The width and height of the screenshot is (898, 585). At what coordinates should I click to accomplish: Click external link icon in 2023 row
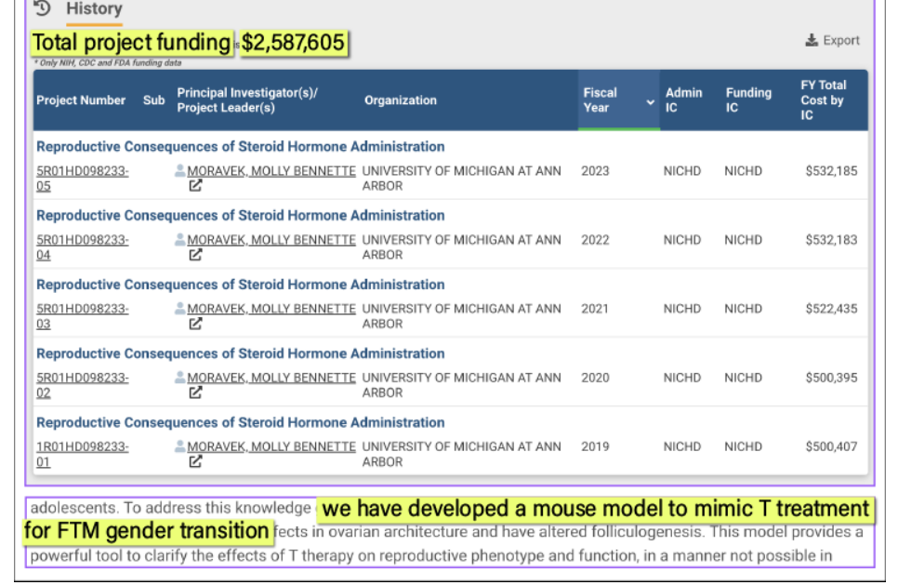(195, 186)
